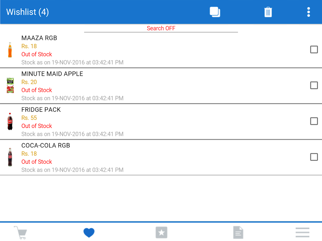The width and height of the screenshot is (322, 241).
Task: Click the Maaza orange bottle thumbnail
Action: pos(10,50)
